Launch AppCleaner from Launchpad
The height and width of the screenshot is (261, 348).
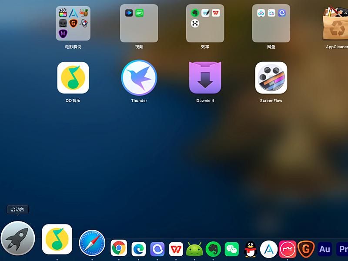336,23
